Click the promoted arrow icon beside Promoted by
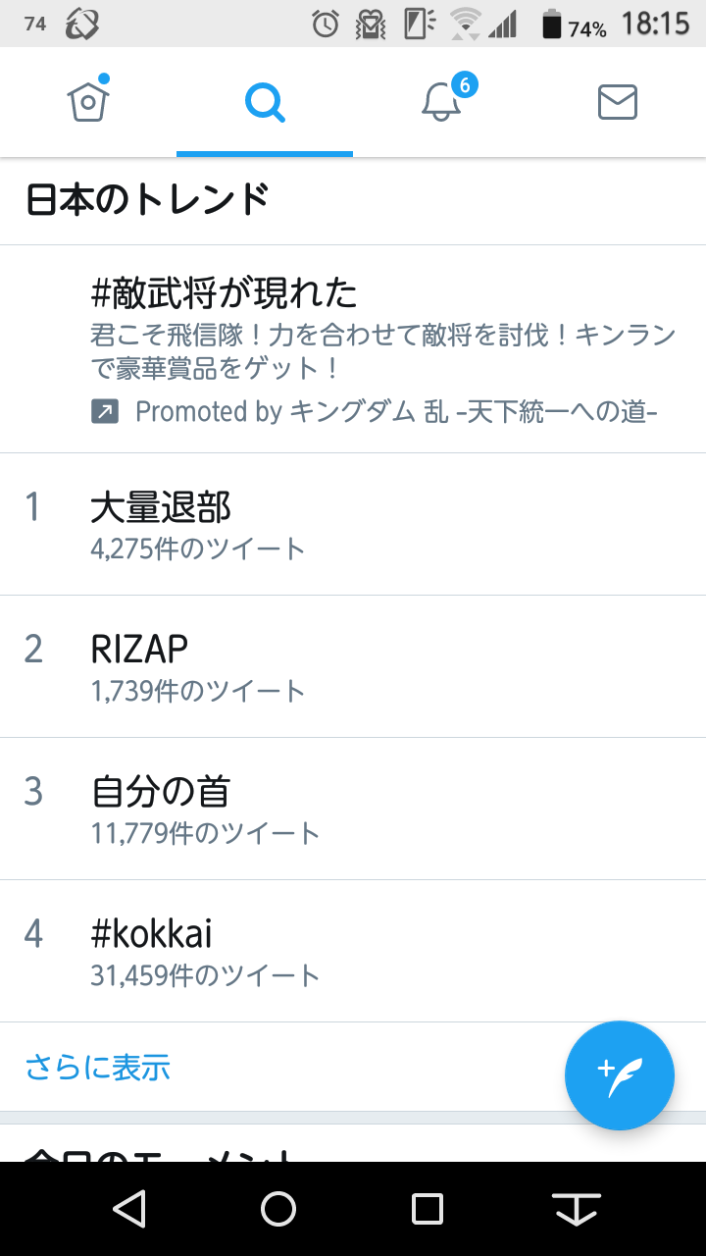 point(105,411)
